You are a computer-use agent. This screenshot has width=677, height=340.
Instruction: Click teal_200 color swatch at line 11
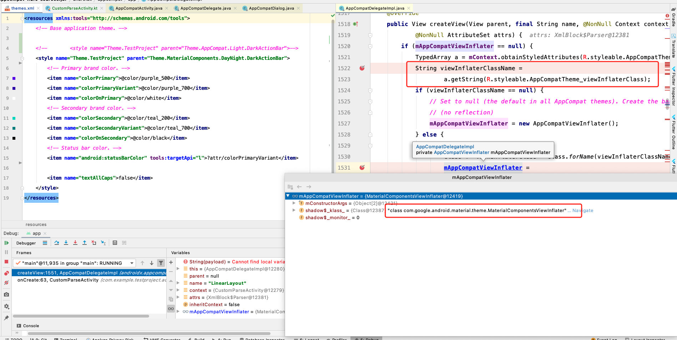(14, 118)
